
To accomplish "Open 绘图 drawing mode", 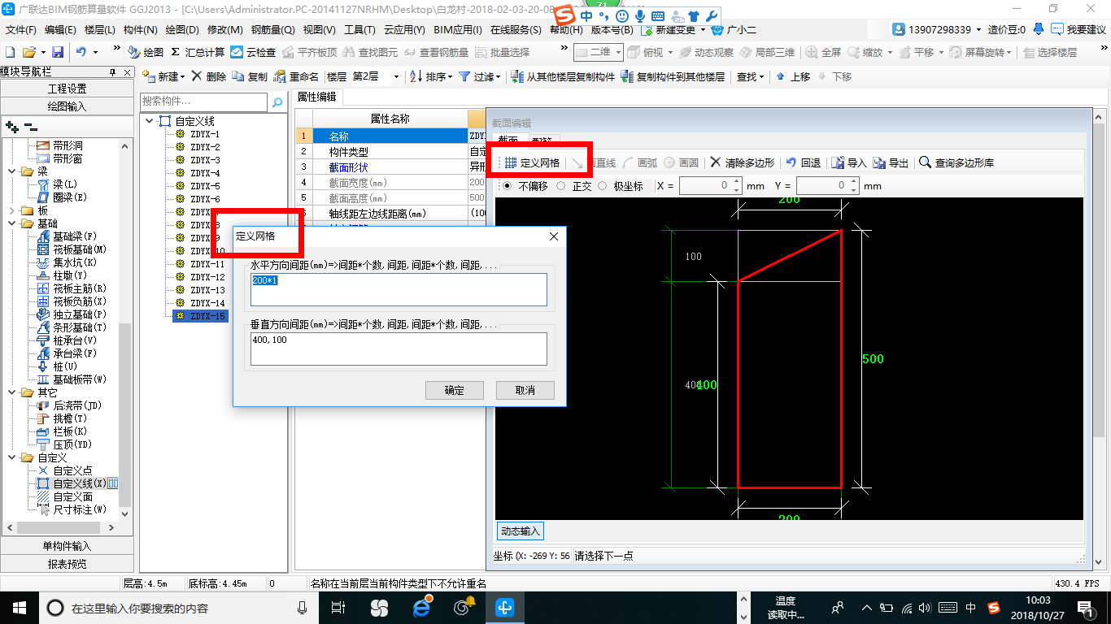I will click(146, 52).
